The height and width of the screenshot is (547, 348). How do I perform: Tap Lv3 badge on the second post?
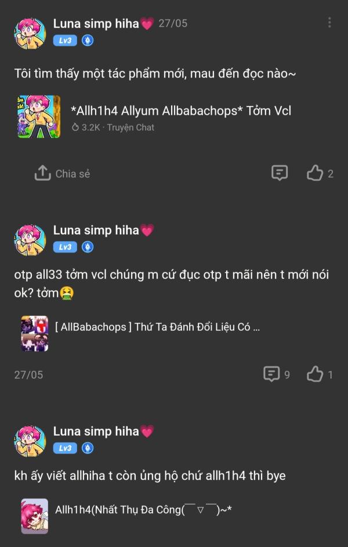point(65,247)
